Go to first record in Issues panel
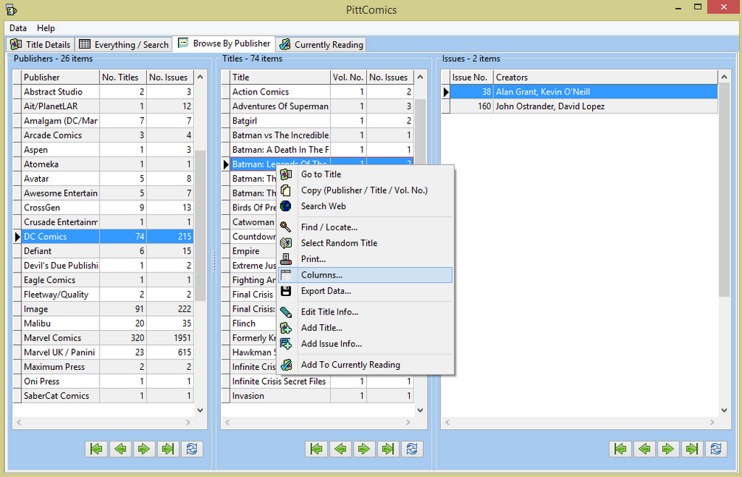The height and width of the screenshot is (477, 742). 620,449
